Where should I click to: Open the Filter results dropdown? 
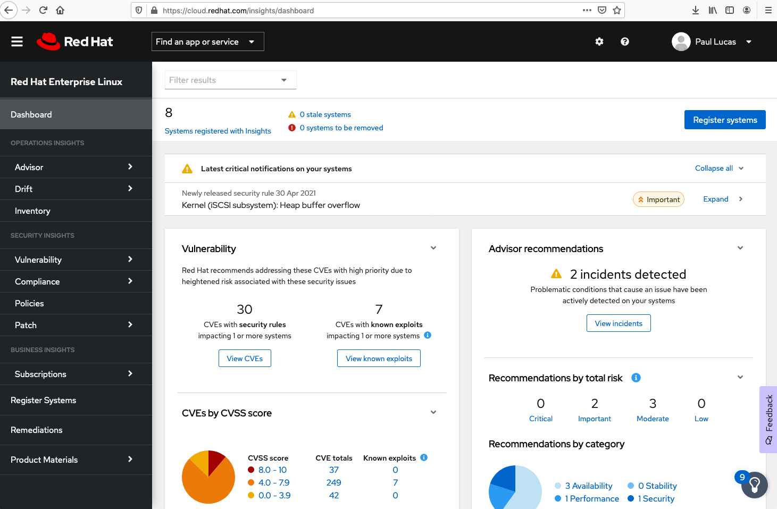pos(230,80)
